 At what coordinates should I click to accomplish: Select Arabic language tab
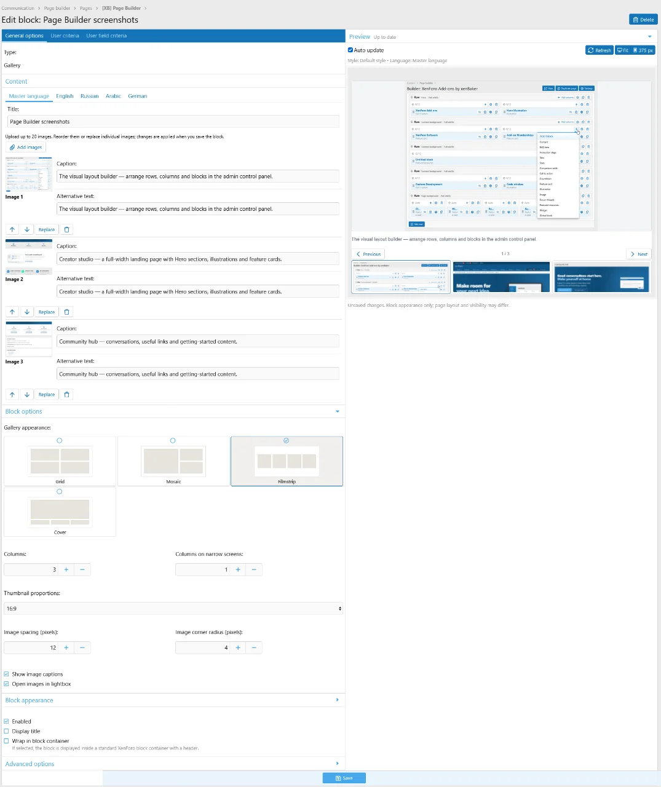pyautogui.click(x=114, y=96)
